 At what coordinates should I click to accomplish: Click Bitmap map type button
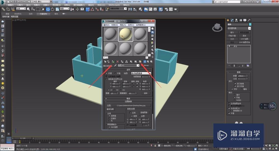click(x=146, y=65)
